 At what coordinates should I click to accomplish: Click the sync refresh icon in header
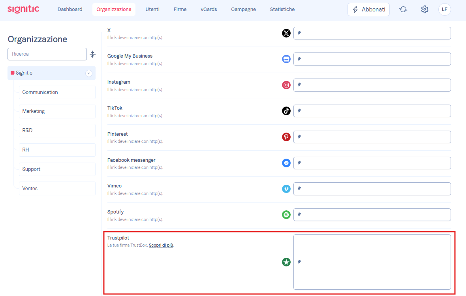pyautogui.click(x=403, y=9)
